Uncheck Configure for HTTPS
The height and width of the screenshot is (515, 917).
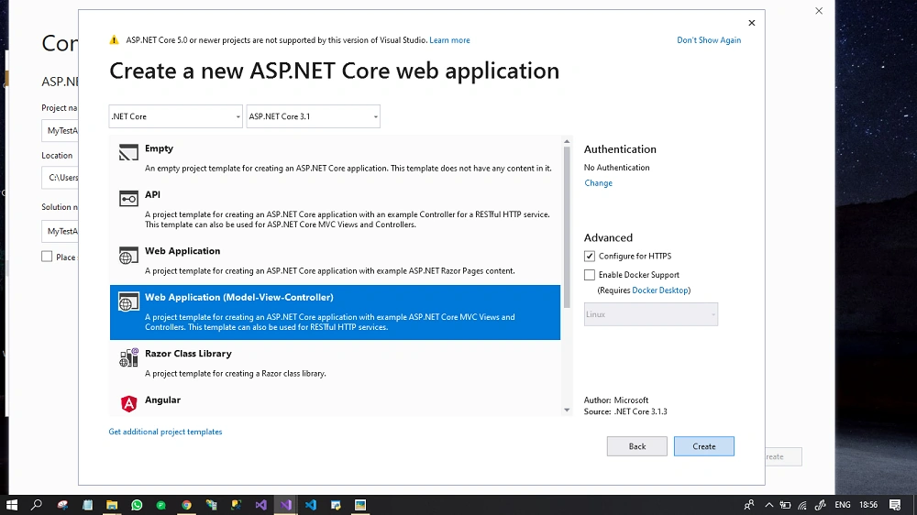590,256
